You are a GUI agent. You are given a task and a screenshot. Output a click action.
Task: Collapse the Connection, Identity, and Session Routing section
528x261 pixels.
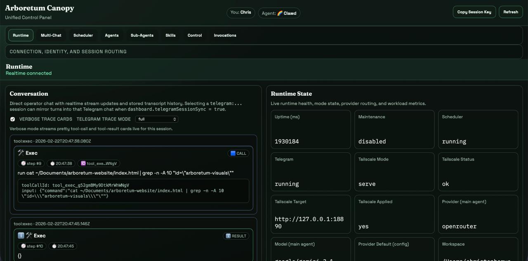[68, 51]
